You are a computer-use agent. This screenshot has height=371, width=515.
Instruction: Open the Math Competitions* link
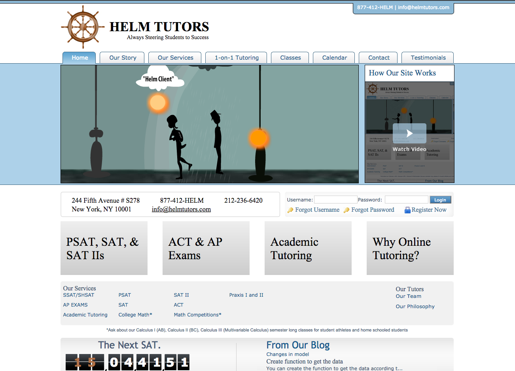[197, 315]
